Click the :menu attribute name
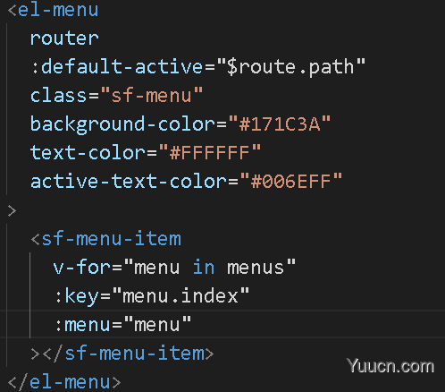 82,325
